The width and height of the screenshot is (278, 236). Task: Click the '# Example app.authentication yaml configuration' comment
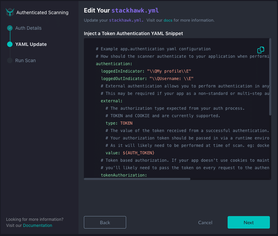pos(153,49)
